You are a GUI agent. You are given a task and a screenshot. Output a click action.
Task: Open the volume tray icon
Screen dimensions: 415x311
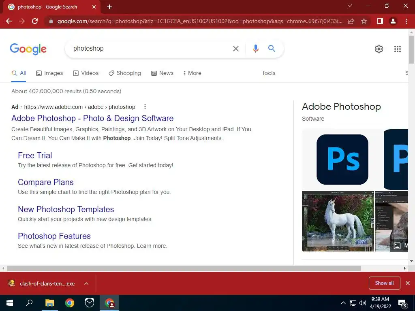click(x=363, y=303)
